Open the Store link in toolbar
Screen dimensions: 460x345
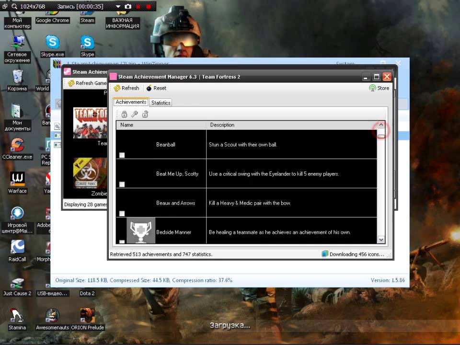[379, 88]
